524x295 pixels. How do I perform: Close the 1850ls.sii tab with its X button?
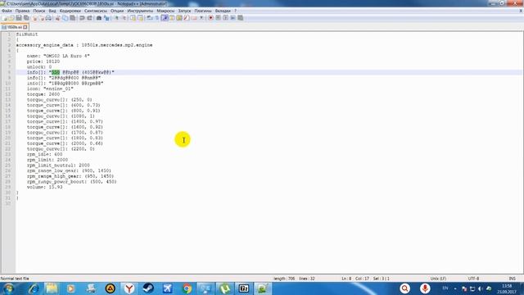(25, 27)
